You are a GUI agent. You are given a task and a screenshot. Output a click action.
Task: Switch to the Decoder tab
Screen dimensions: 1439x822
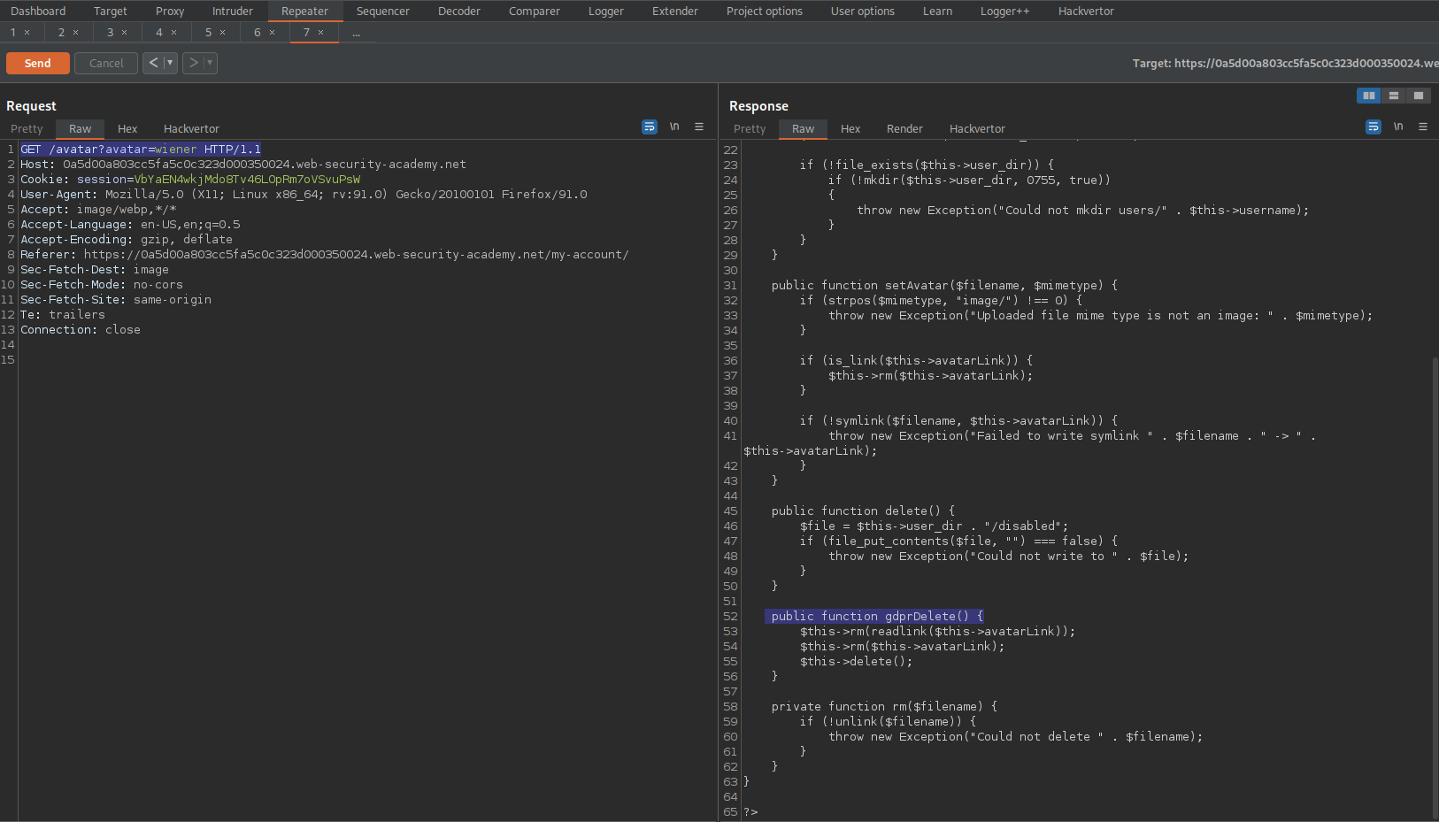(459, 11)
